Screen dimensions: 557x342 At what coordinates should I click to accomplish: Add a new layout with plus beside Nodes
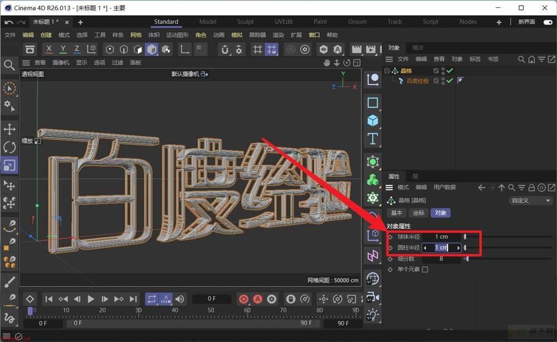499,22
